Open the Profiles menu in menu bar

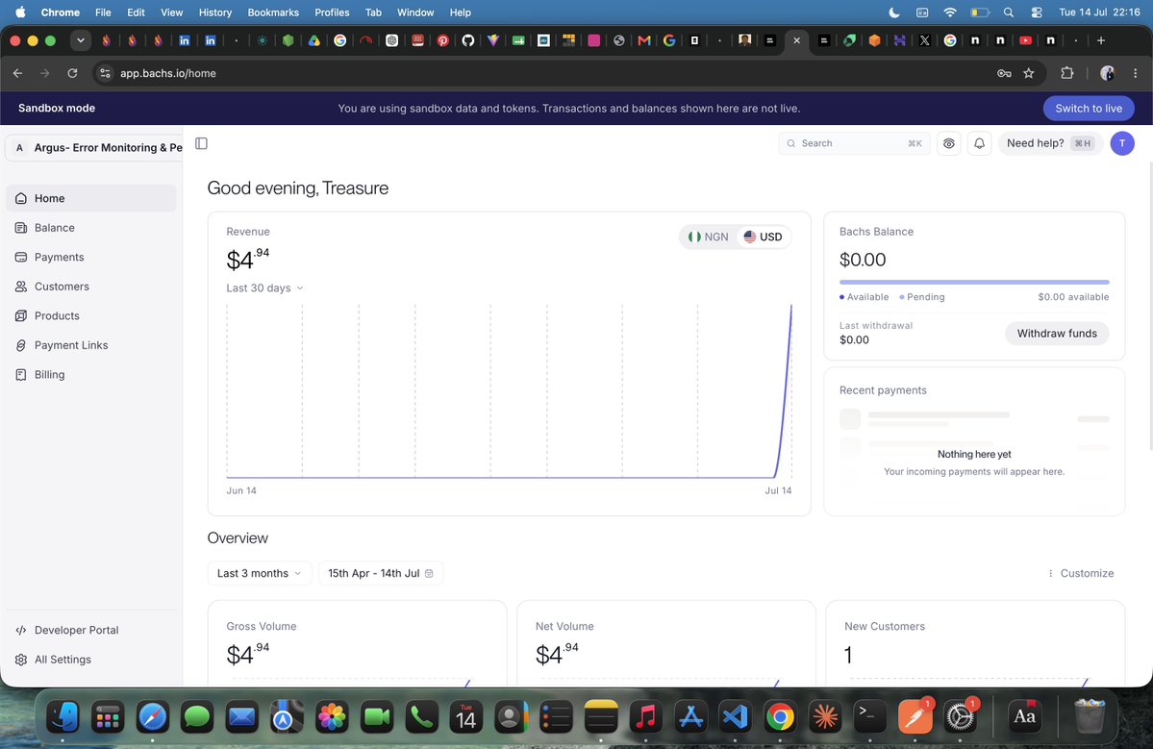(332, 12)
